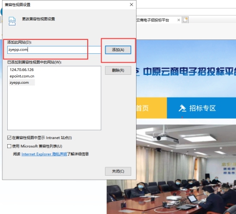Viewport: 236px width, 214px height.
Task: Toggle the show Intranet sites checkbox
Action: [9, 137]
